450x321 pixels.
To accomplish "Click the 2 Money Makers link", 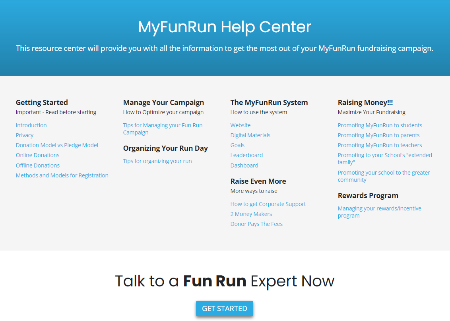I will coord(251,214).
